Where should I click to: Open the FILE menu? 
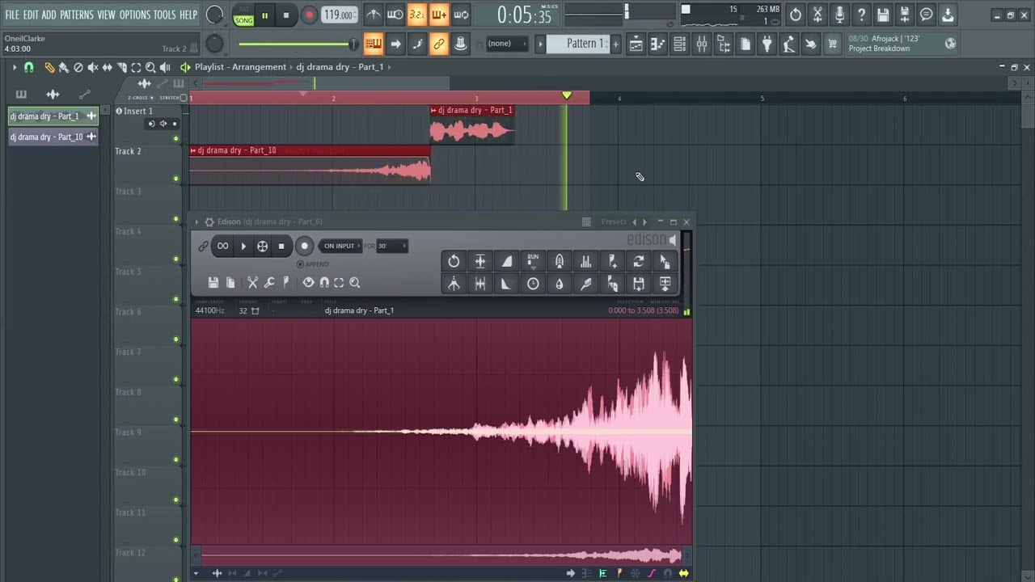(12, 15)
